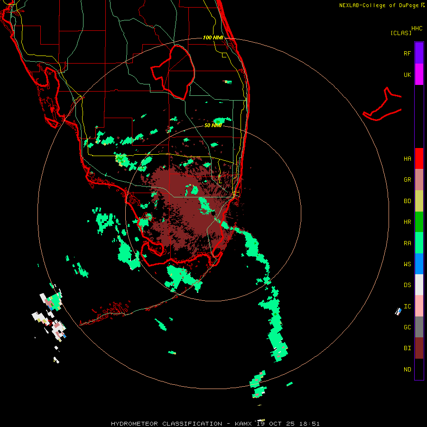Click the UK legend label
The image size is (427, 427).
tap(407, 74)
